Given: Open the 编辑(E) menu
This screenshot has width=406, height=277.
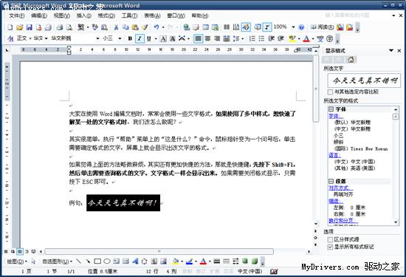Looking at the screenshot, I should click(x=39, y=16).
